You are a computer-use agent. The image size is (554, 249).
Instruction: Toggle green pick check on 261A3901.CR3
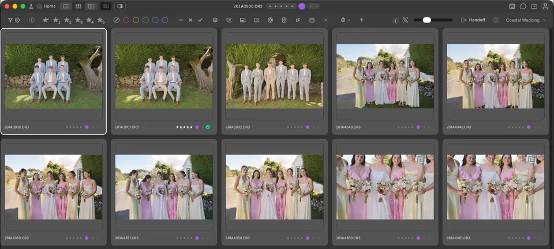click(x=208, y=127)
